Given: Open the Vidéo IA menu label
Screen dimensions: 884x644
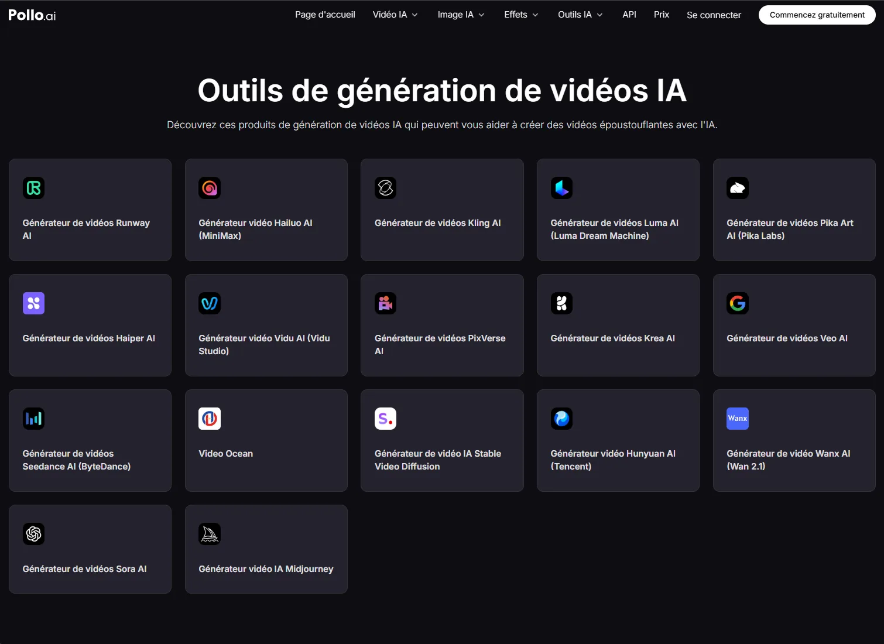Looking at the screenshot, I should (390, 15).
